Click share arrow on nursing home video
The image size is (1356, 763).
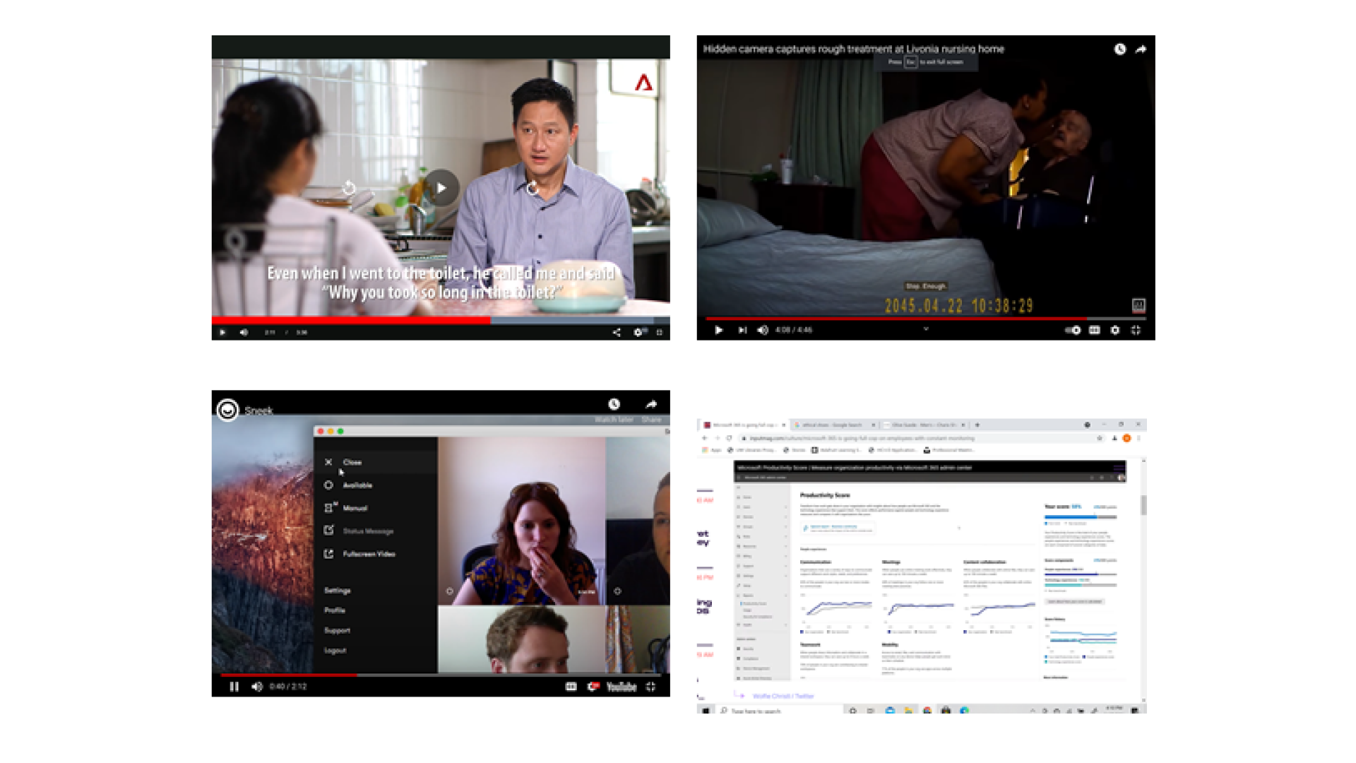point(1141,49)
